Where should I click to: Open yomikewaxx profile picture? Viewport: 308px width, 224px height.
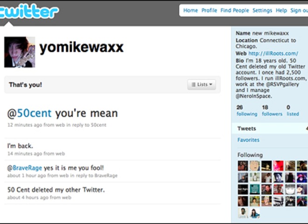tap(20, 52)
